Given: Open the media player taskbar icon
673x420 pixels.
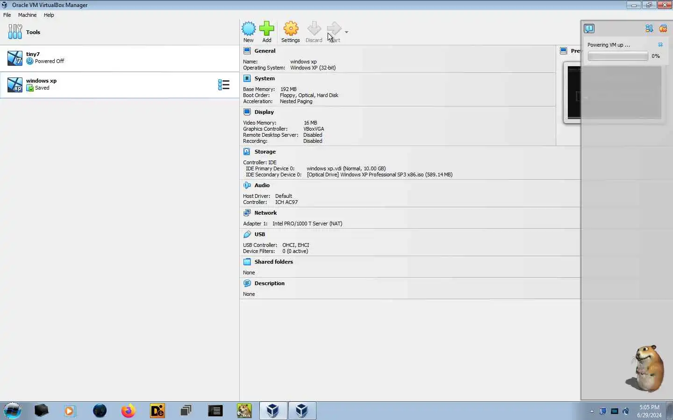Looking at the screenshot, I should tap(70, 411).
